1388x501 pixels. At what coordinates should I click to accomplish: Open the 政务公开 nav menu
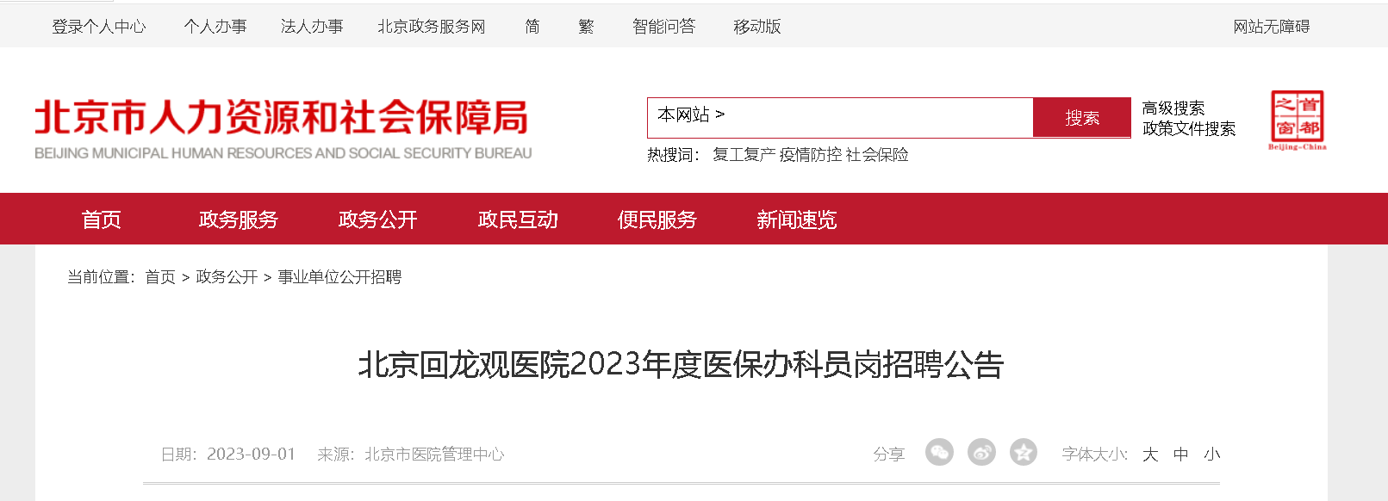tap(378, 220)
